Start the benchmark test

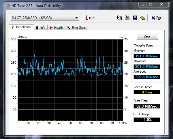click(x=147, y=37)
